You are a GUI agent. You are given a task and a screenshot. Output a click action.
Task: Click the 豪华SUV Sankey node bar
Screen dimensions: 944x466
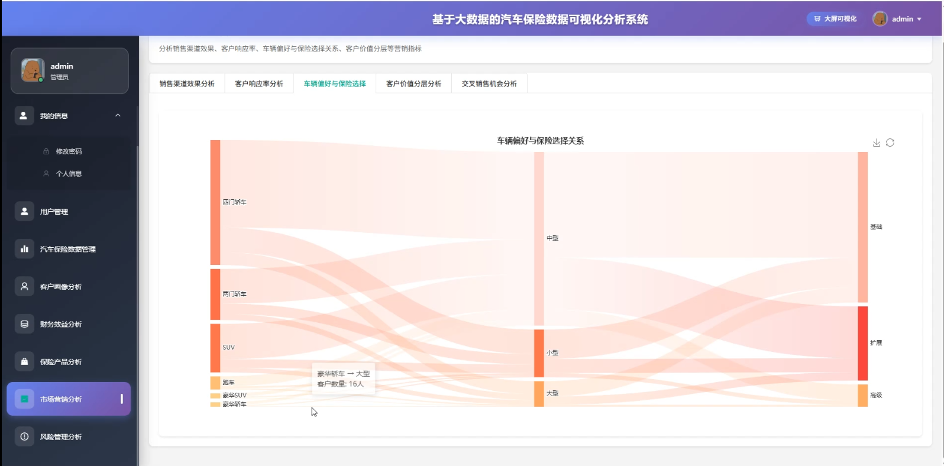[x=215, y=396]
